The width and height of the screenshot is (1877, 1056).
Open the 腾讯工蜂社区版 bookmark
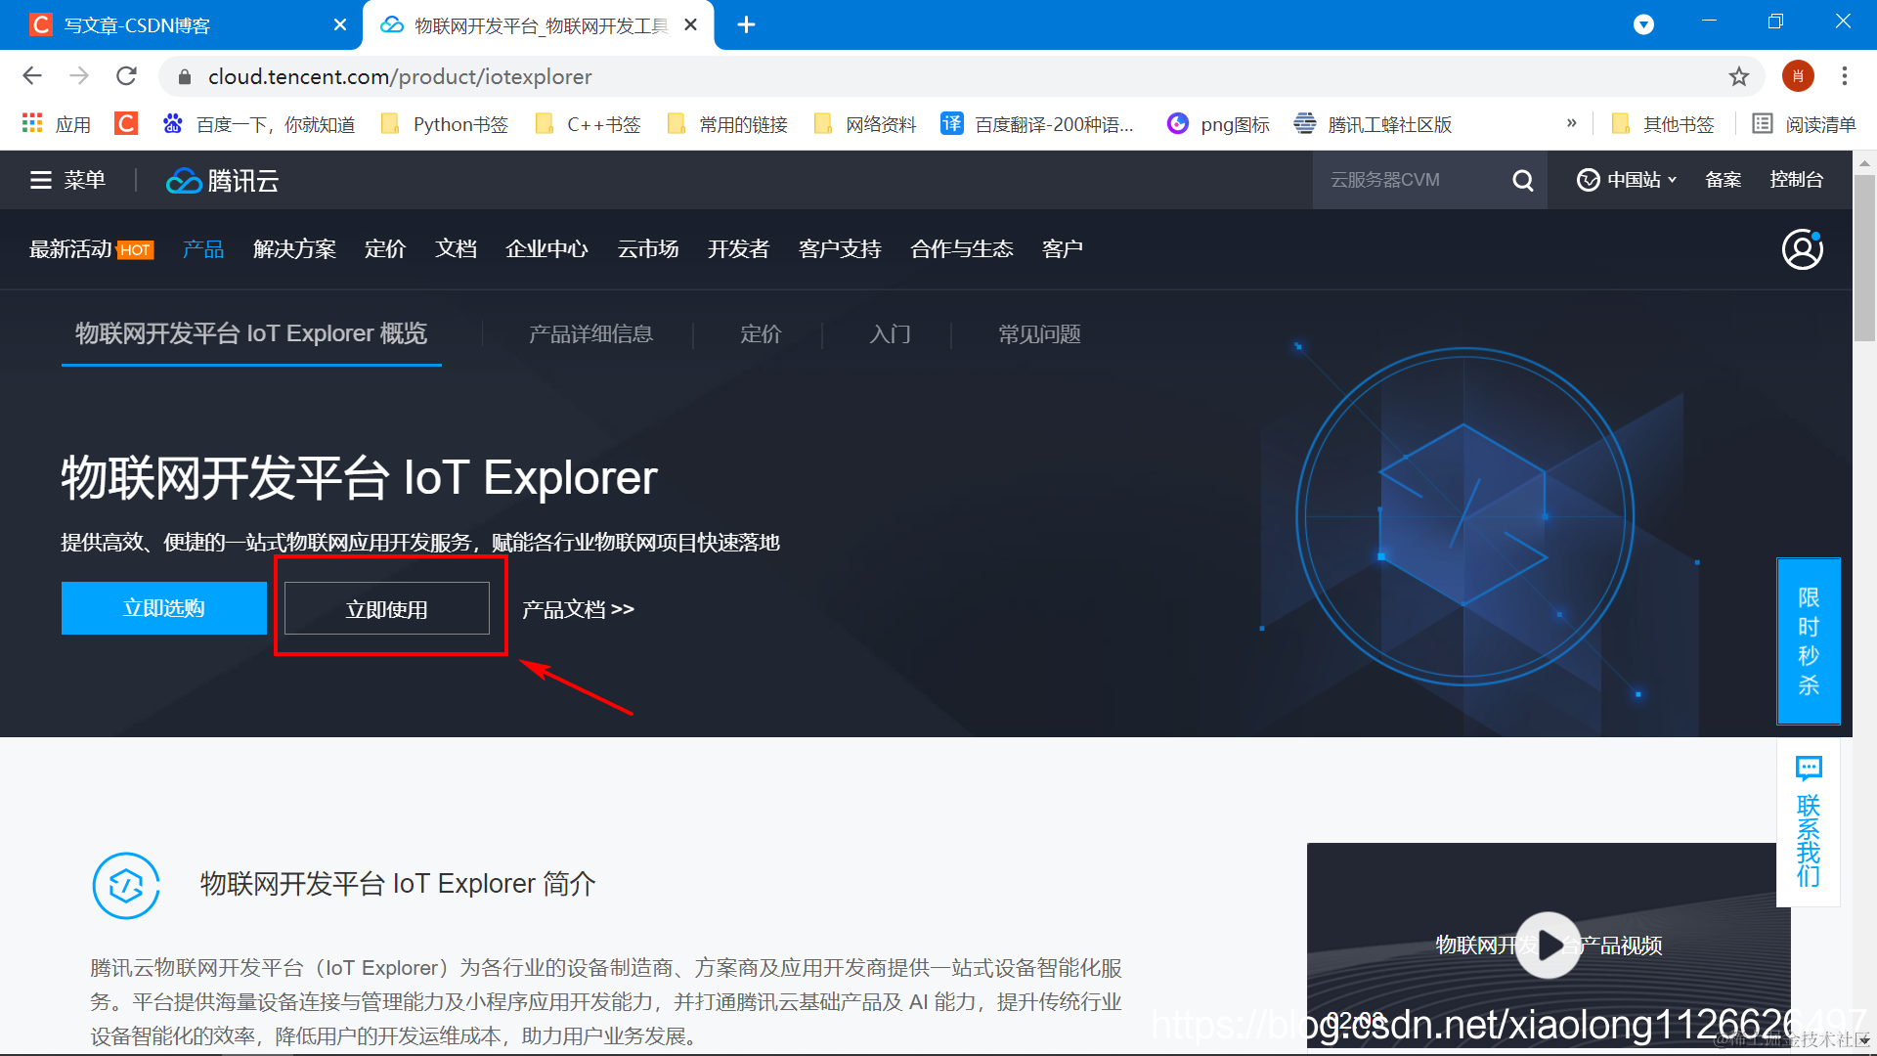[x=1373, y=124]
